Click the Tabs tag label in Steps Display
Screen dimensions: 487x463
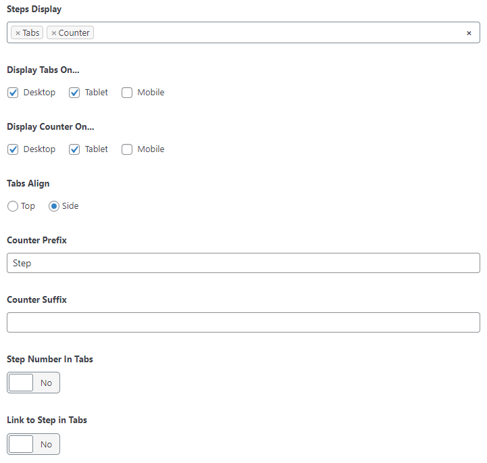31,32
